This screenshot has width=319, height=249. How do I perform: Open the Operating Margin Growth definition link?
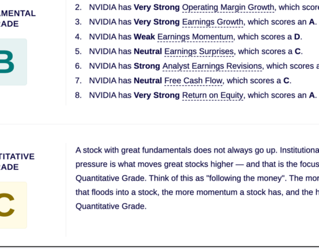tap(228, 8)
